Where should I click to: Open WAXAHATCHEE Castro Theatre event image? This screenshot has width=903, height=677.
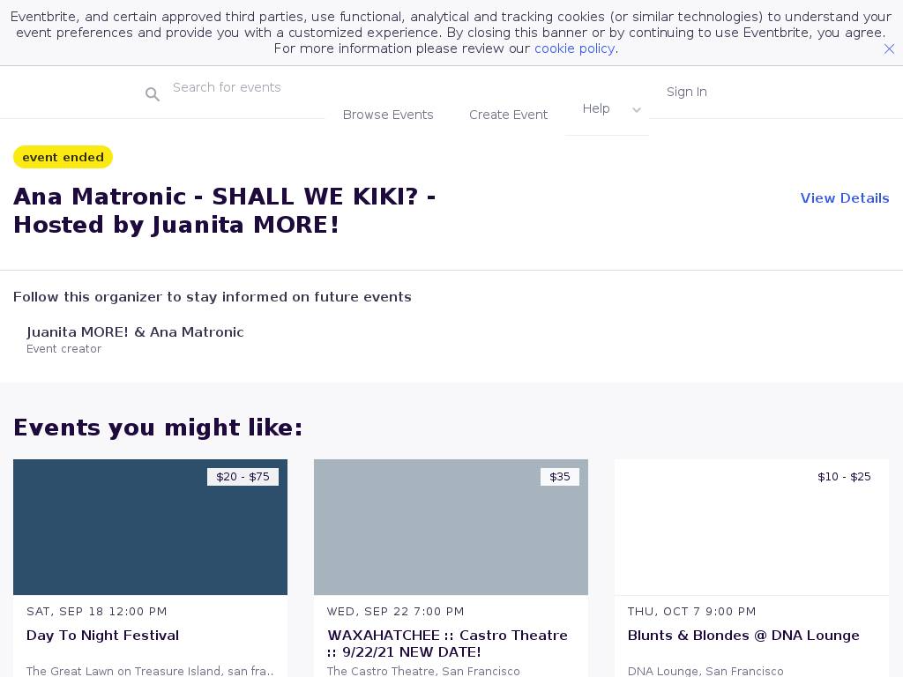pyautogui.click(x=451, y=527)
